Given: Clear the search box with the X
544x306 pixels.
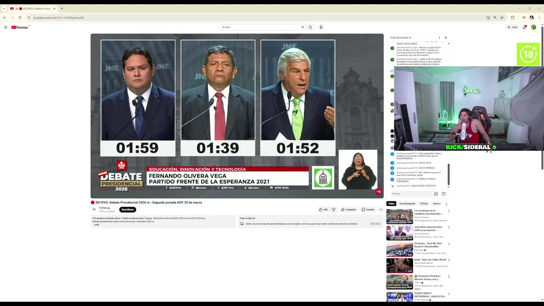Looking at the screenshot, I should point(303,27).
